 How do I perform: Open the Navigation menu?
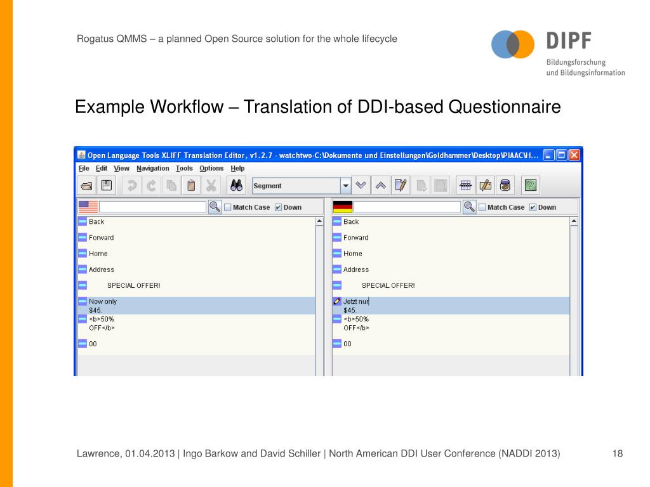(153, 168)
